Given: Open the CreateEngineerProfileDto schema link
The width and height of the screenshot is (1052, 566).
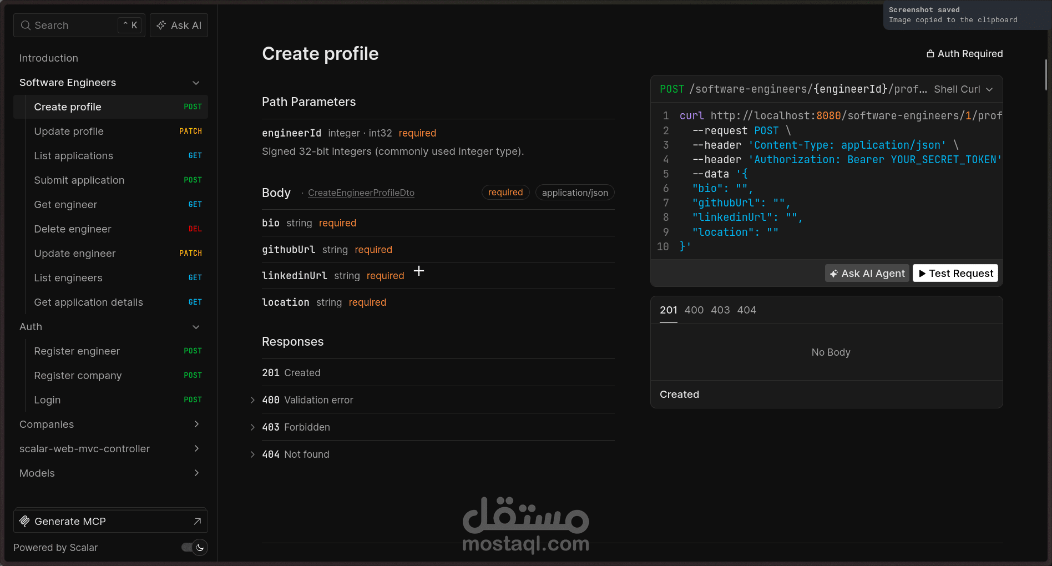Looking at the screenshot, I should tap(361, 193).
